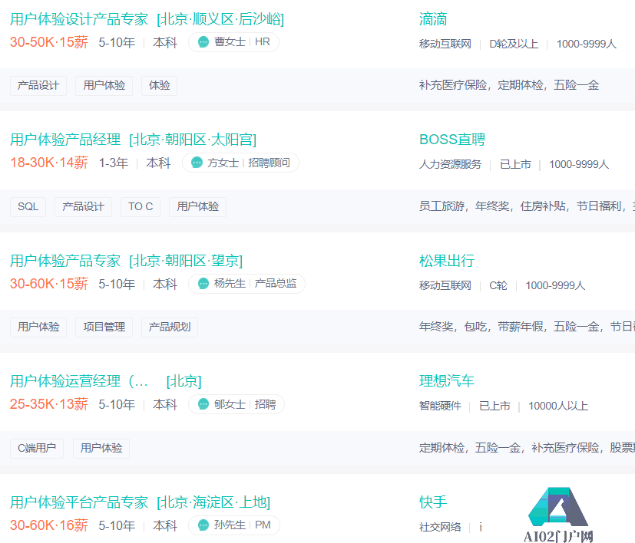Visit 滴滴 company page
Screen dimensions: 635x543
pos(433,19)
